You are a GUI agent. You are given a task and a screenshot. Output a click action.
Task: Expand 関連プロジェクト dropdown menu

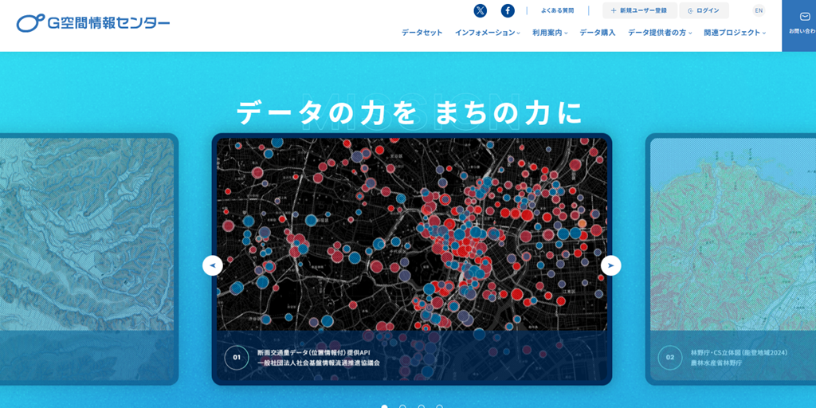[735, 32]
